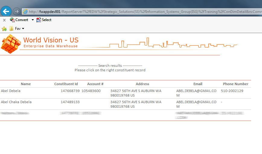
Task: Click the World Vision - US heading
Action: tap(51, 40)
